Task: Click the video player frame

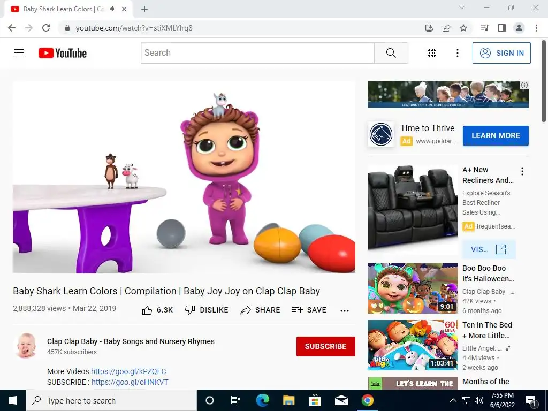Action: coord(184,177)
